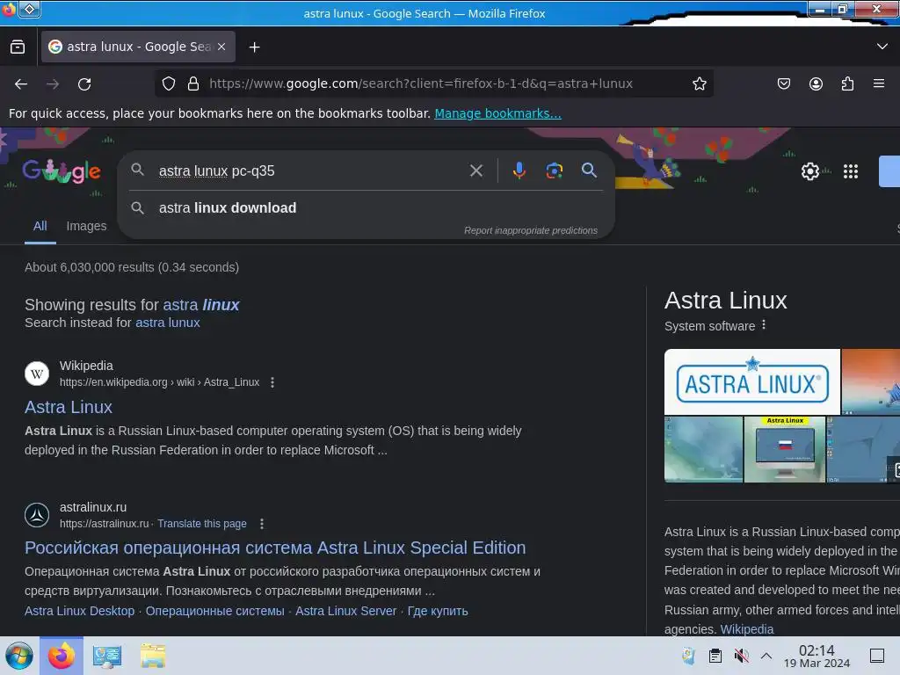Open the tracking protection shield icon
Screen dimensions: 900x675
pos(168,83)
